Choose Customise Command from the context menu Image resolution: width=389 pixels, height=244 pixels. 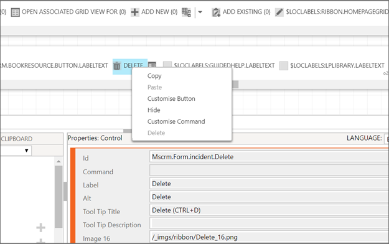(x=176, y=121)
